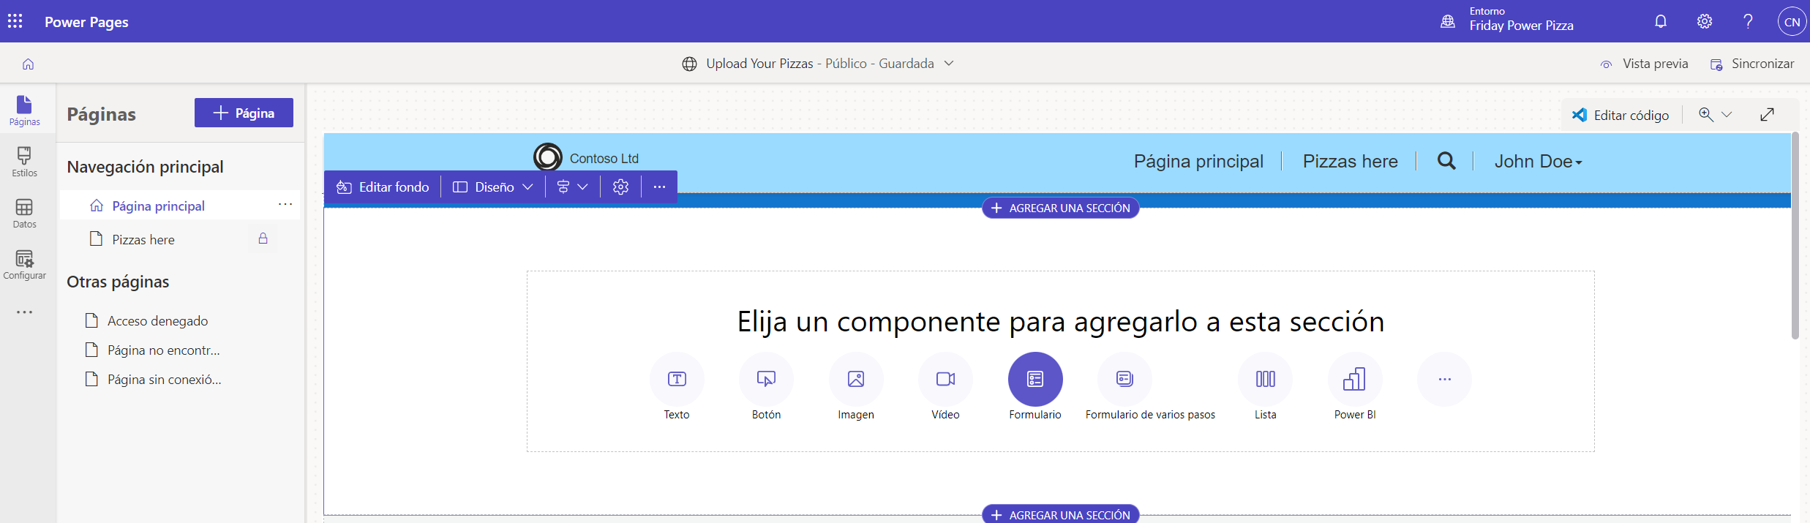Add a Lista component
The width and height of the screenshot is (1810, 523).
(1265, 379)
